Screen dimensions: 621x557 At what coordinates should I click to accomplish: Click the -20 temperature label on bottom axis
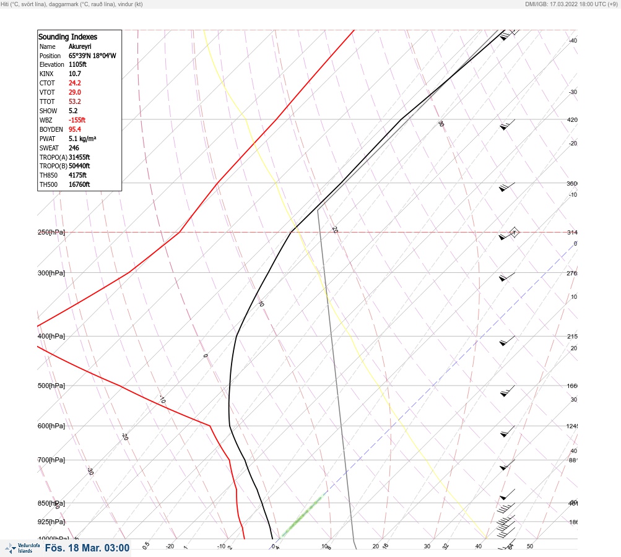[x=170, y=546]
